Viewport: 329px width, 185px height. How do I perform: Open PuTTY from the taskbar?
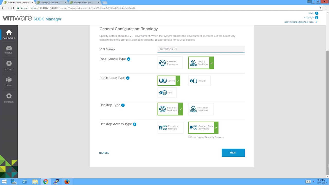point(56,182)
